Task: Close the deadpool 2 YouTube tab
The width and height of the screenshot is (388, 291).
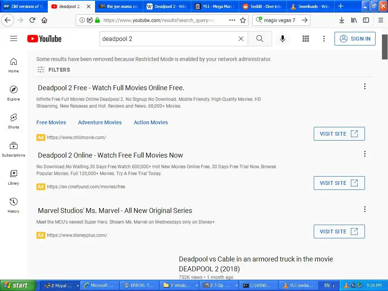Action: point(89,6)
